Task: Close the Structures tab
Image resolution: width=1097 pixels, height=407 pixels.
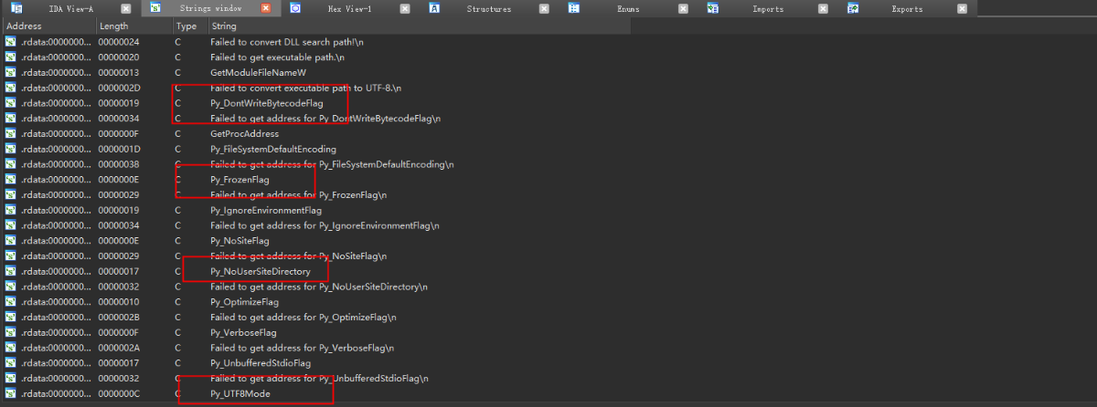Action: pyautogui.click(x=544, y=8)
